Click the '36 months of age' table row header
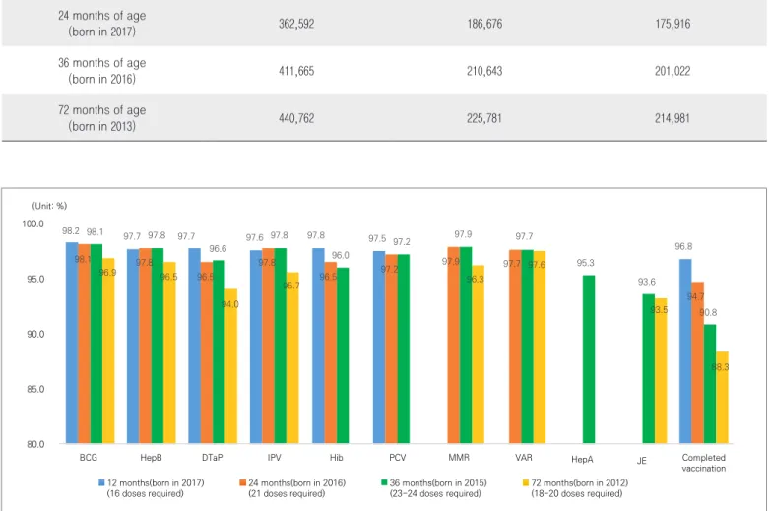Image resolution: width=769 pixels, height=511 pixels. coord(102,71)
